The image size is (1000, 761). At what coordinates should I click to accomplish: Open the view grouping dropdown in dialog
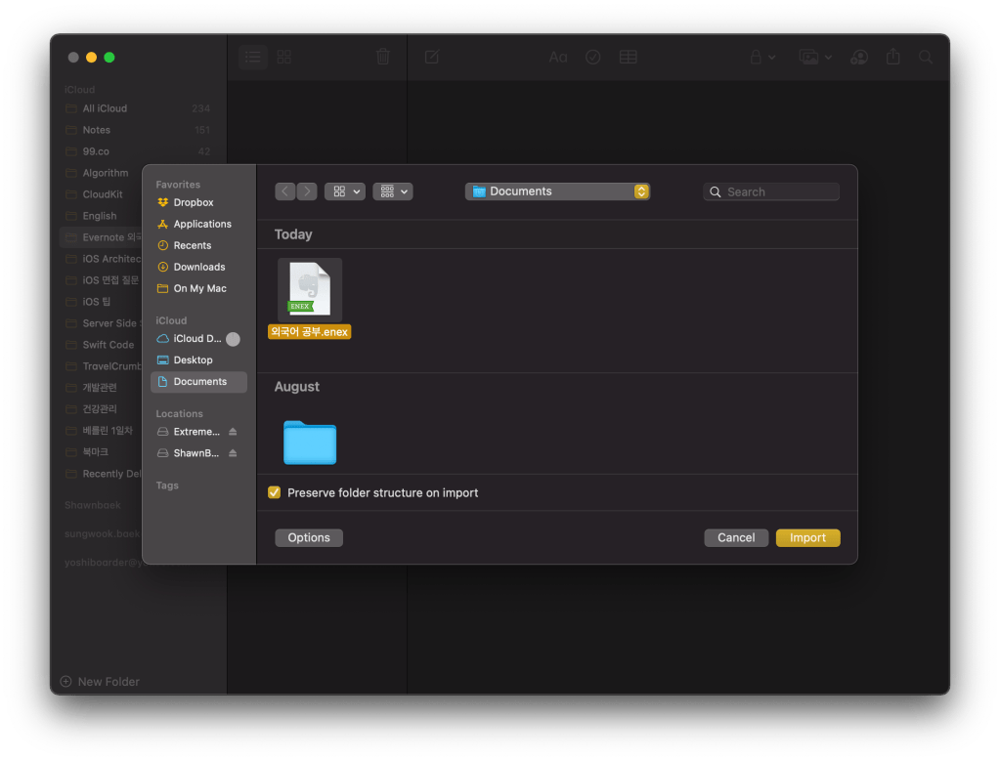click(x=392, y=190)
